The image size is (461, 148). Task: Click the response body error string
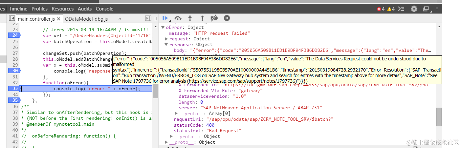(310, 51)
